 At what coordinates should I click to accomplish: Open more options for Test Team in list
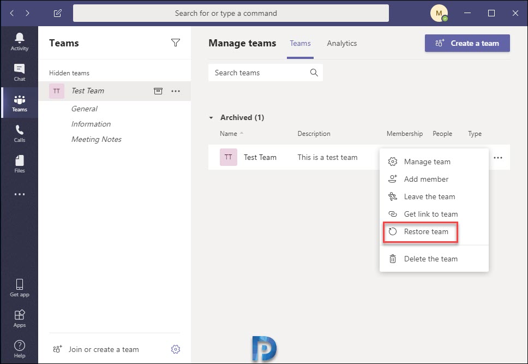point(176,91)
